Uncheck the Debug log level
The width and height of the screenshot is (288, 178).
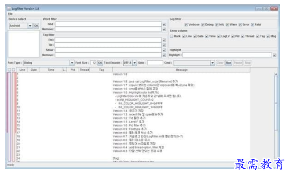[203, 24]
